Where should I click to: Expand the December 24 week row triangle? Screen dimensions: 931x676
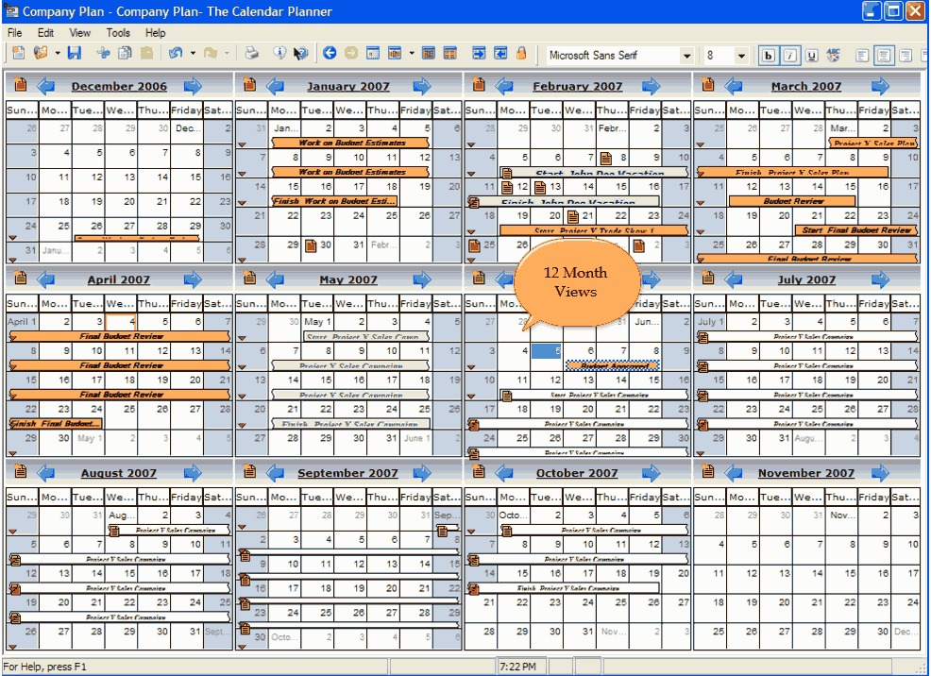pyautogui.click(x=12, y=237)
